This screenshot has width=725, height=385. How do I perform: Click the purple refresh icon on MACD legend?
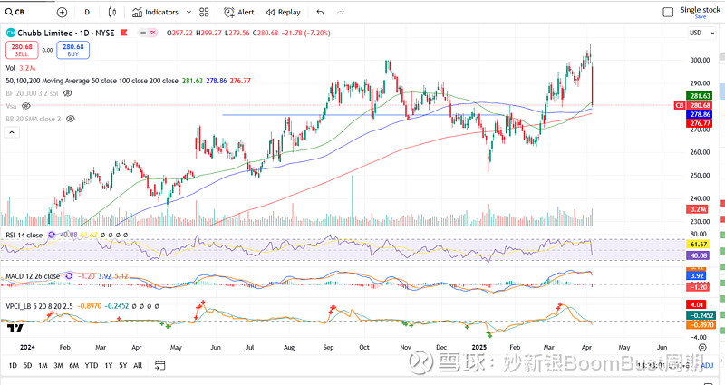69,276
